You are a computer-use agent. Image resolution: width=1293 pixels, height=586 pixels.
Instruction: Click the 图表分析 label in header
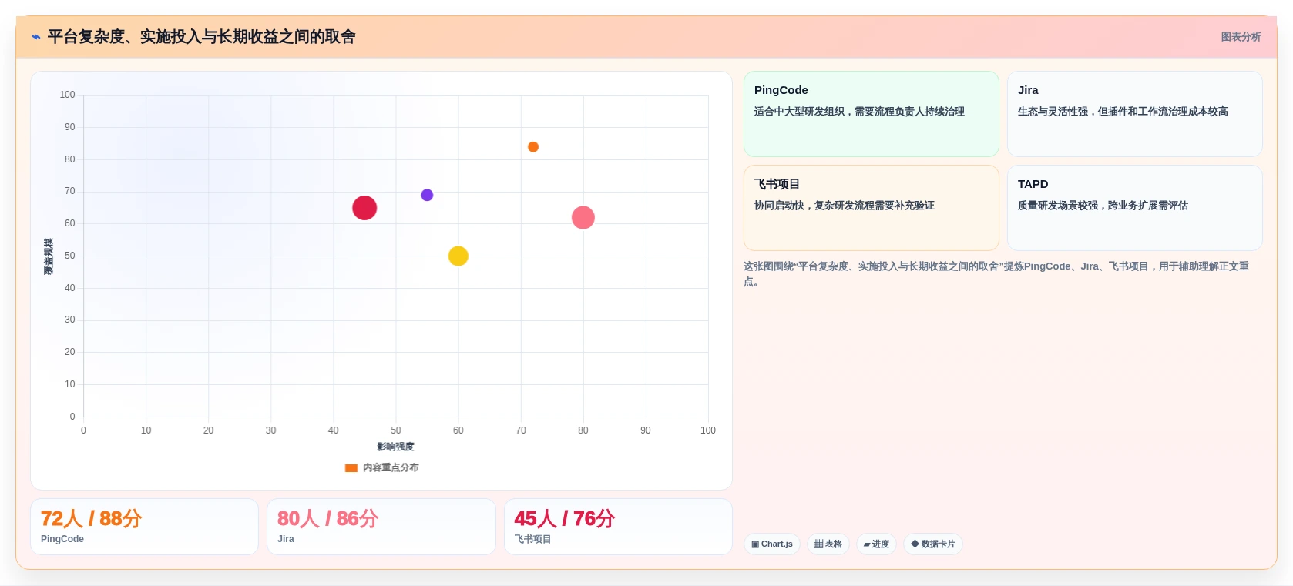coord(1241,37)
